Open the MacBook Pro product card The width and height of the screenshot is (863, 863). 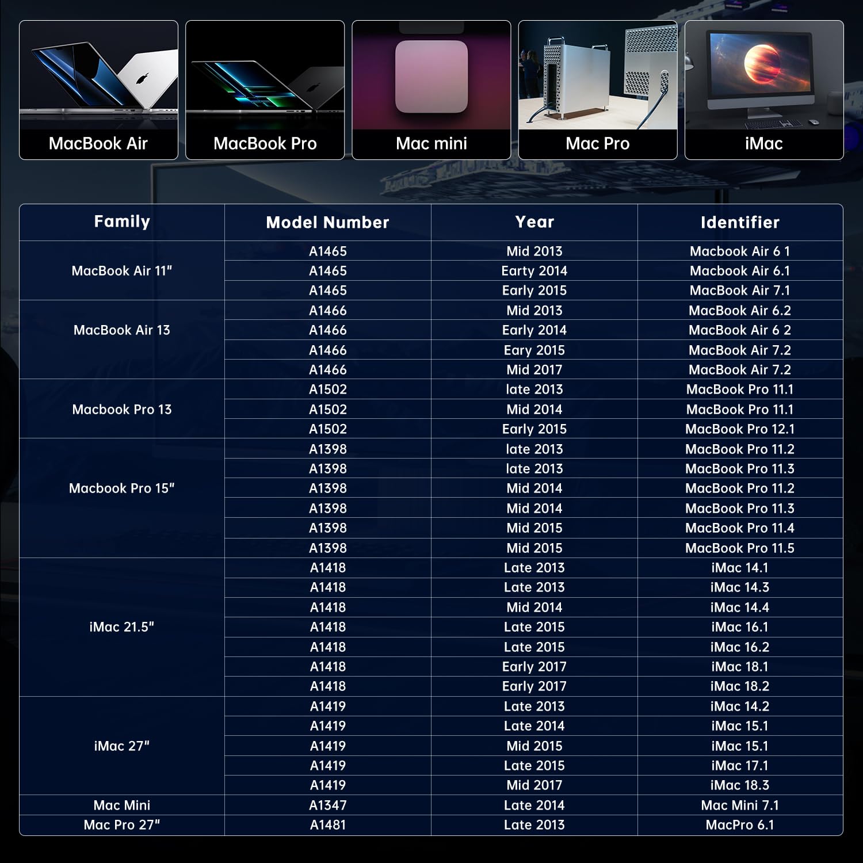coord(265,90)
